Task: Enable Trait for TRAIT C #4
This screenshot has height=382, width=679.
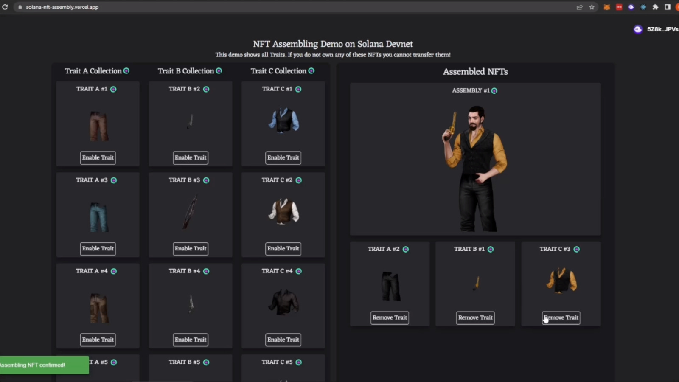Action: point(283,340)
